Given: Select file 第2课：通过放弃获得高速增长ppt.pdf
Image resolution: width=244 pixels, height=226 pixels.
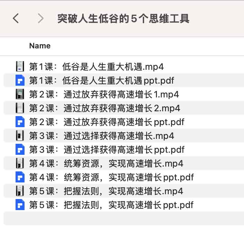Looking at the screenshot, I should click(x=106, y=122).
